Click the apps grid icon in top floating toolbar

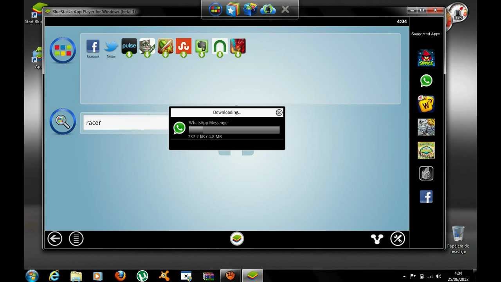click(x=216, y=9)
